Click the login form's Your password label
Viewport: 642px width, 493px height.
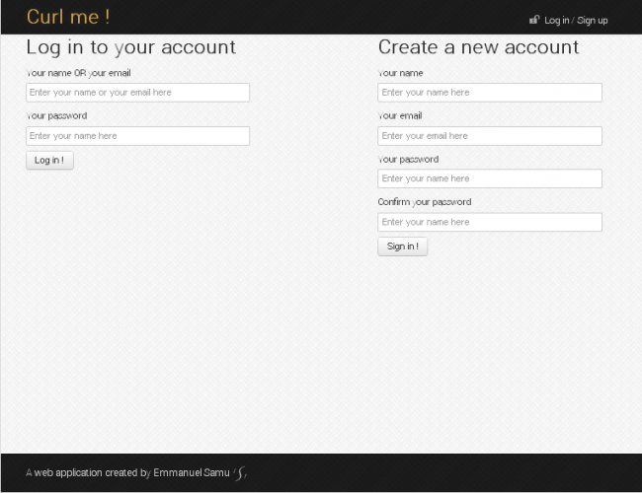click(x=56, y=116)
